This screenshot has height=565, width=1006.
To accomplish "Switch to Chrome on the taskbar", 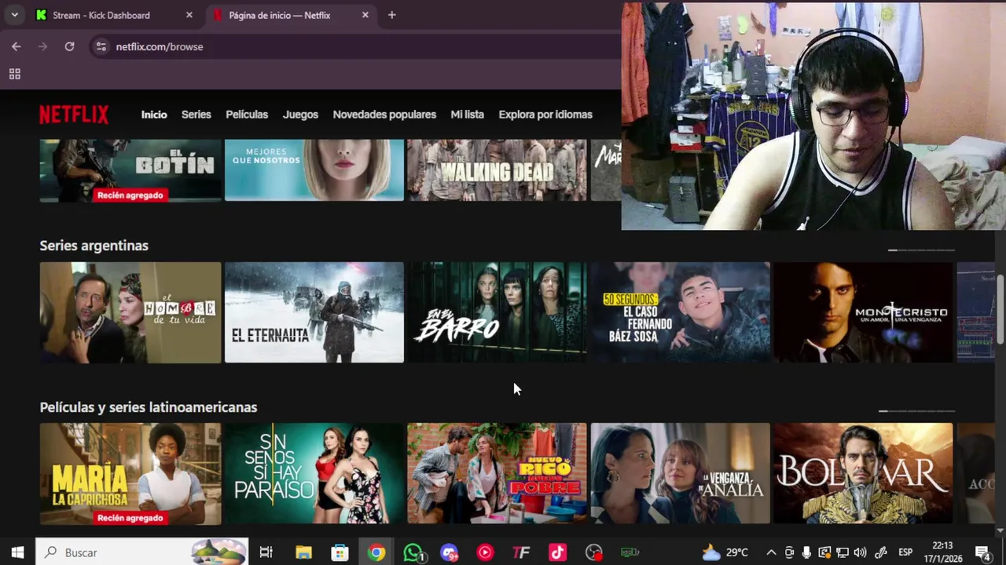I will pyautogui.click(x=376, y=552).
